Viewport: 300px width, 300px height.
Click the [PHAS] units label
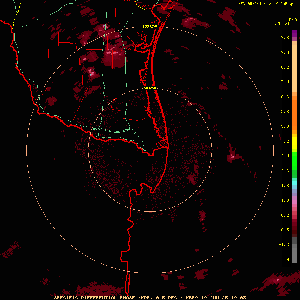282,23
